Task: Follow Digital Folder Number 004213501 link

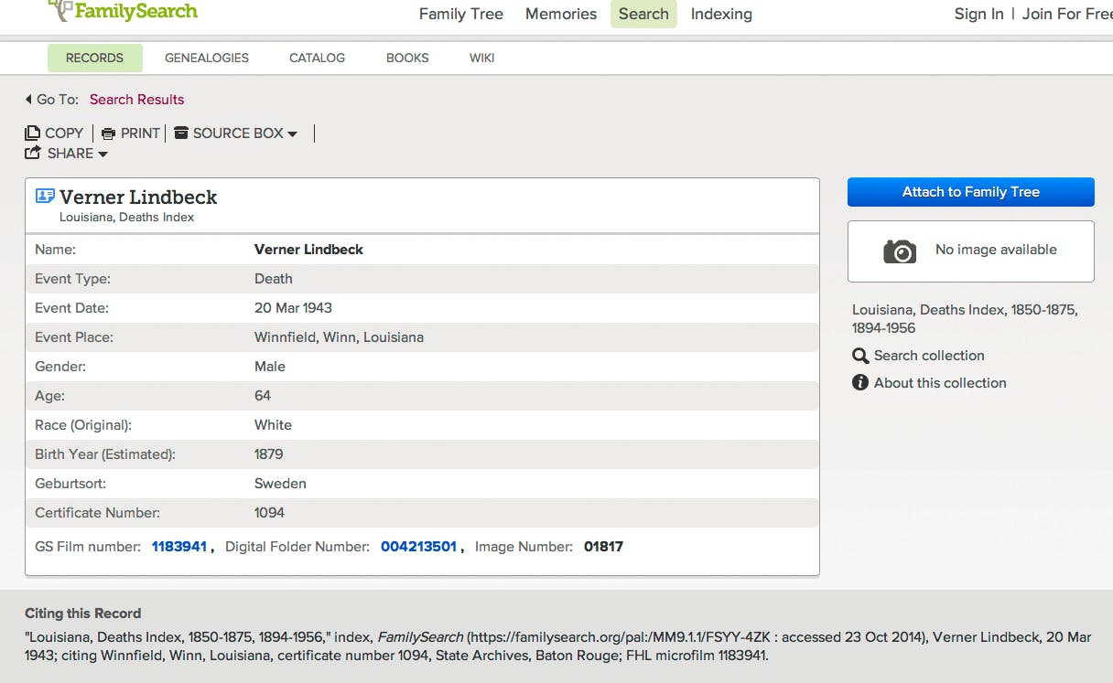Action: coord(418,547)
